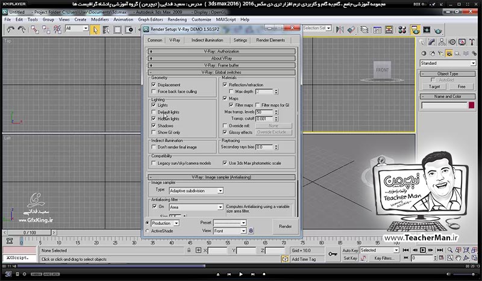The image size is (482, 281).
Task: Open the Schematic View icon
Action: point(389,29)
